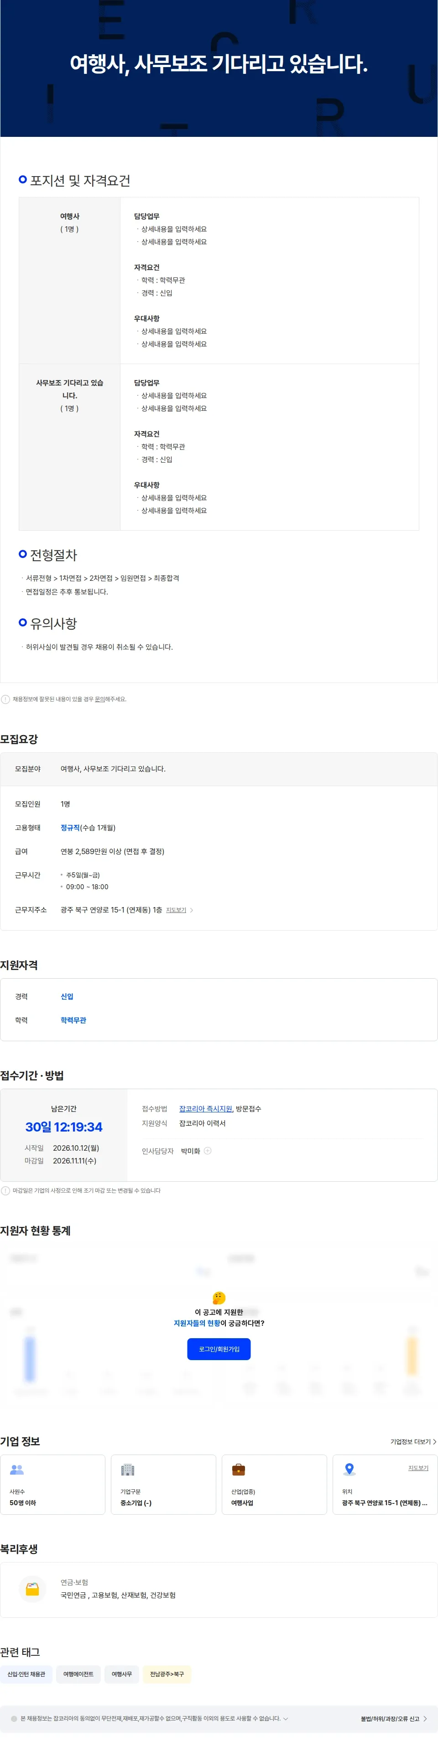Click the 로그인/회원가입 button

pyautogui.click(x=219, y=1349)
